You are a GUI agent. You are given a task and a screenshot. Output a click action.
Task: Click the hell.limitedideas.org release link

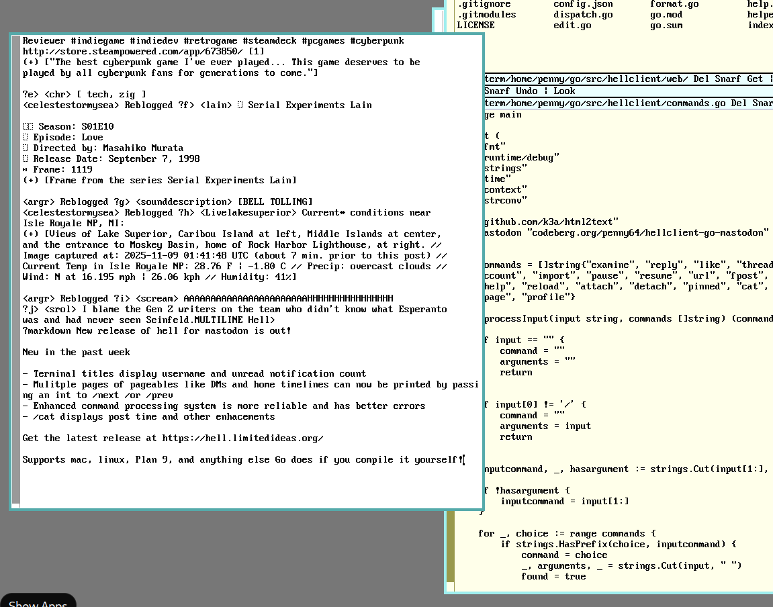(242, 438)
